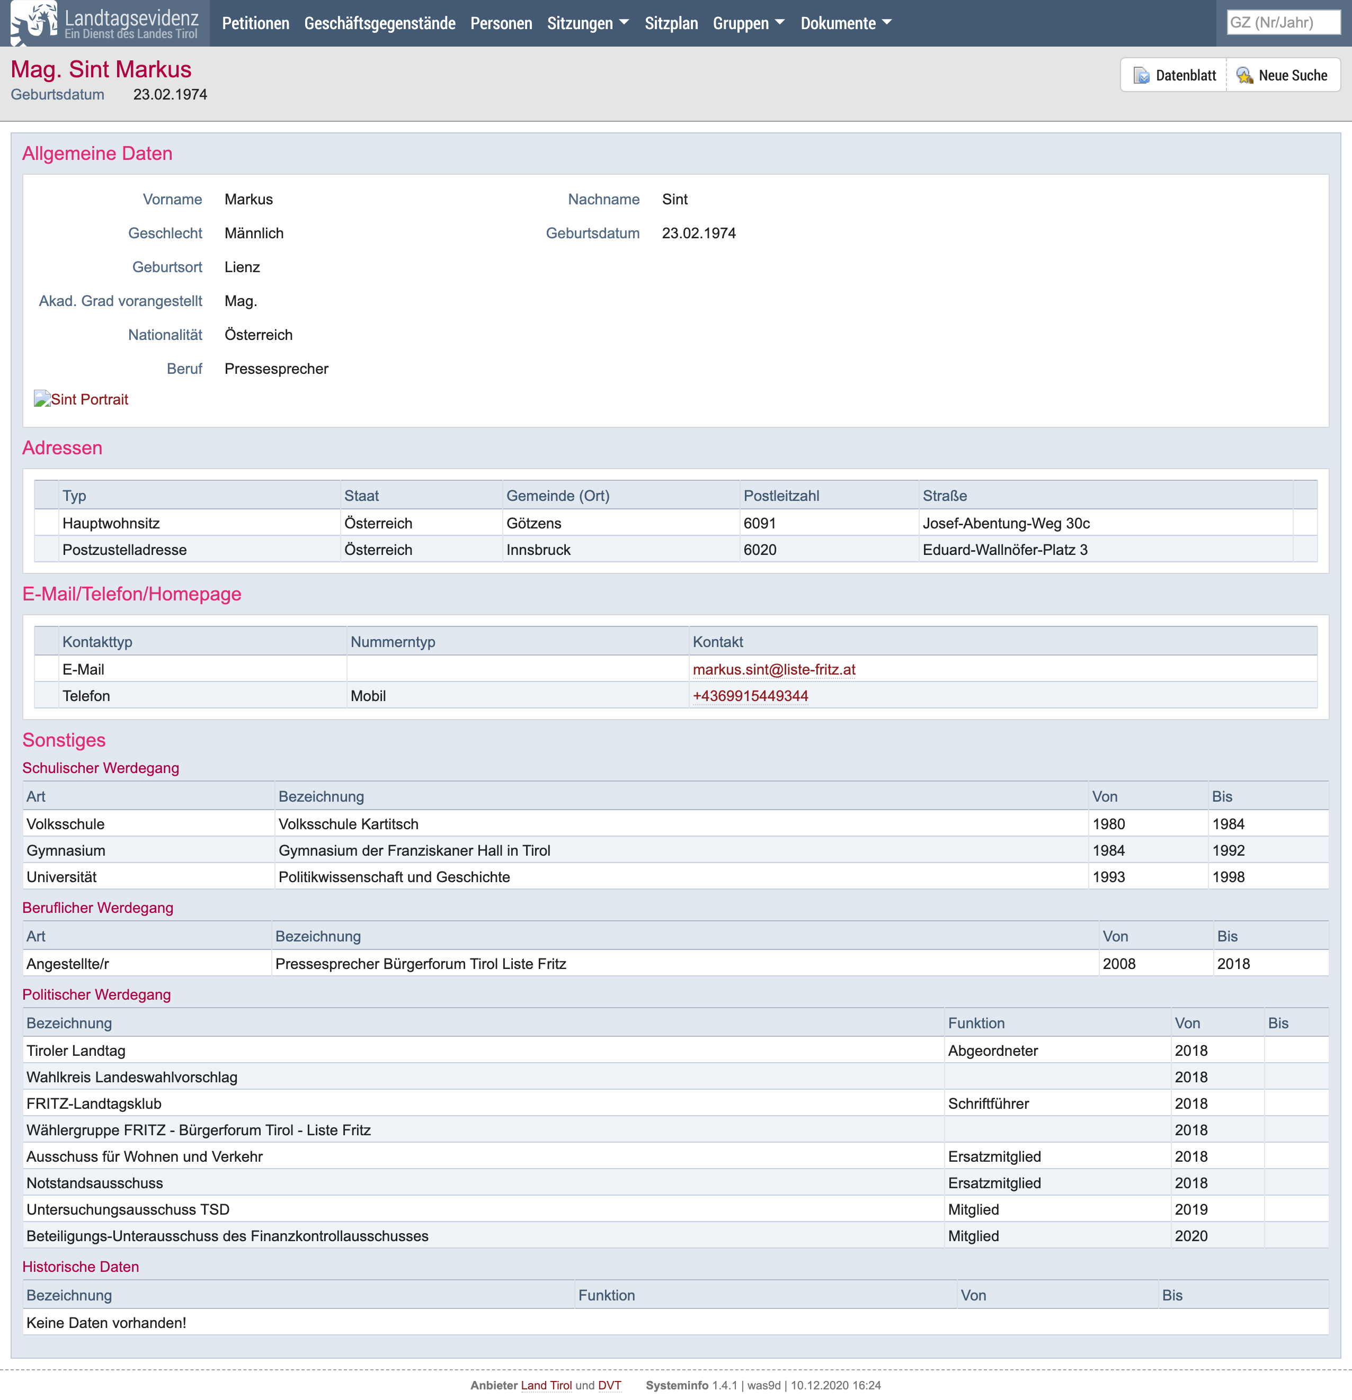Click the Lienz Geburtsort value

point(242,266)
